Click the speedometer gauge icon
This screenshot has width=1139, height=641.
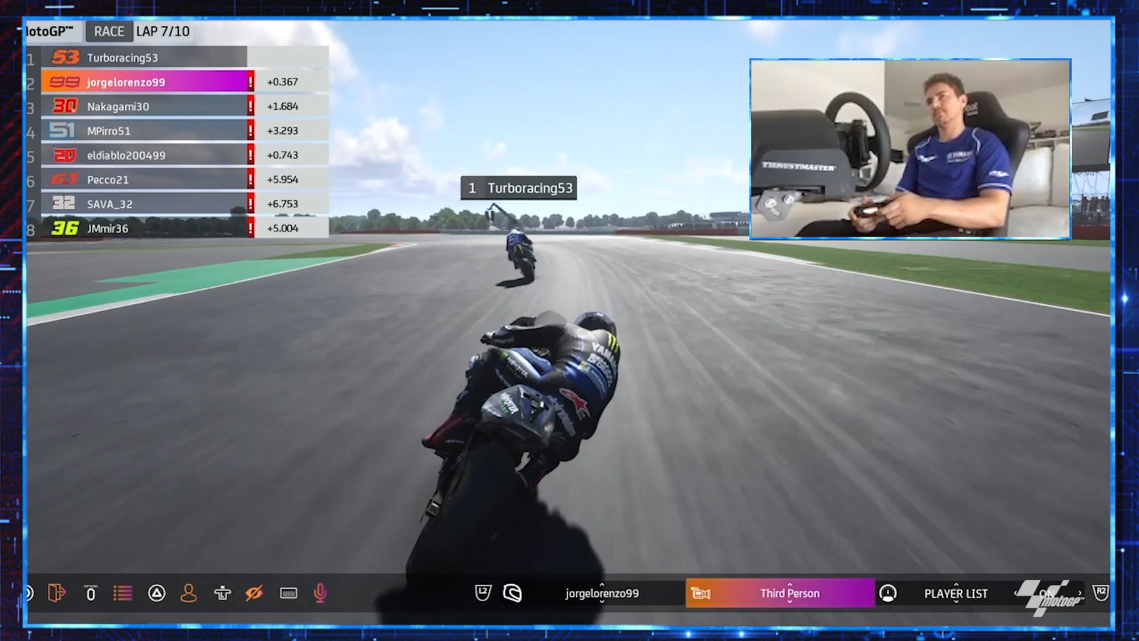[x=888, y=593]
